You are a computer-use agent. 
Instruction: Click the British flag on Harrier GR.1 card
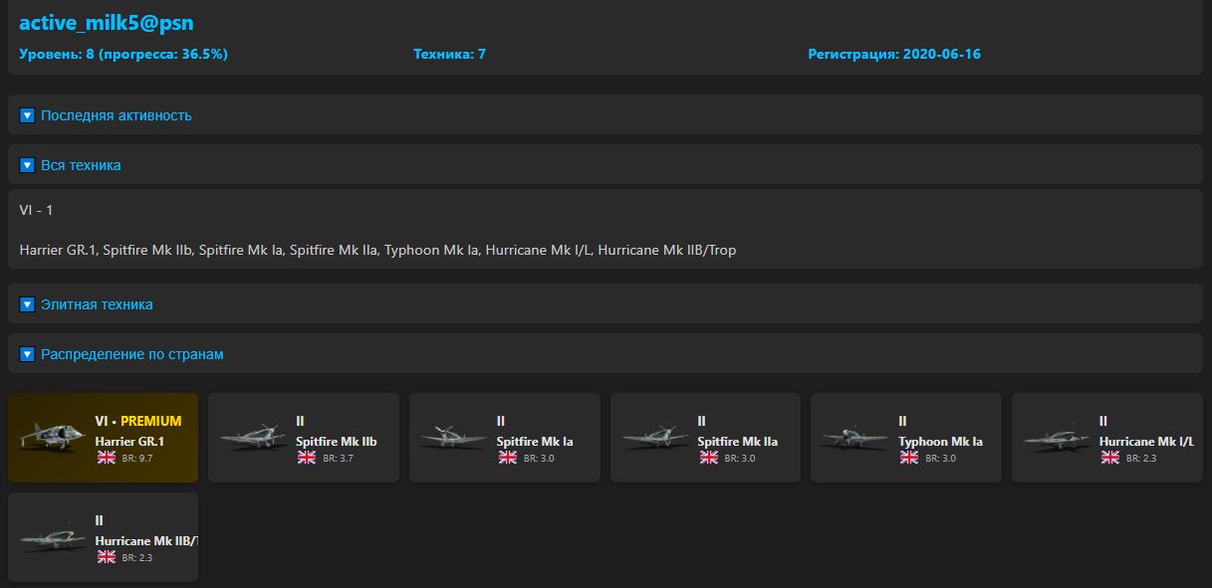[107, 458]
